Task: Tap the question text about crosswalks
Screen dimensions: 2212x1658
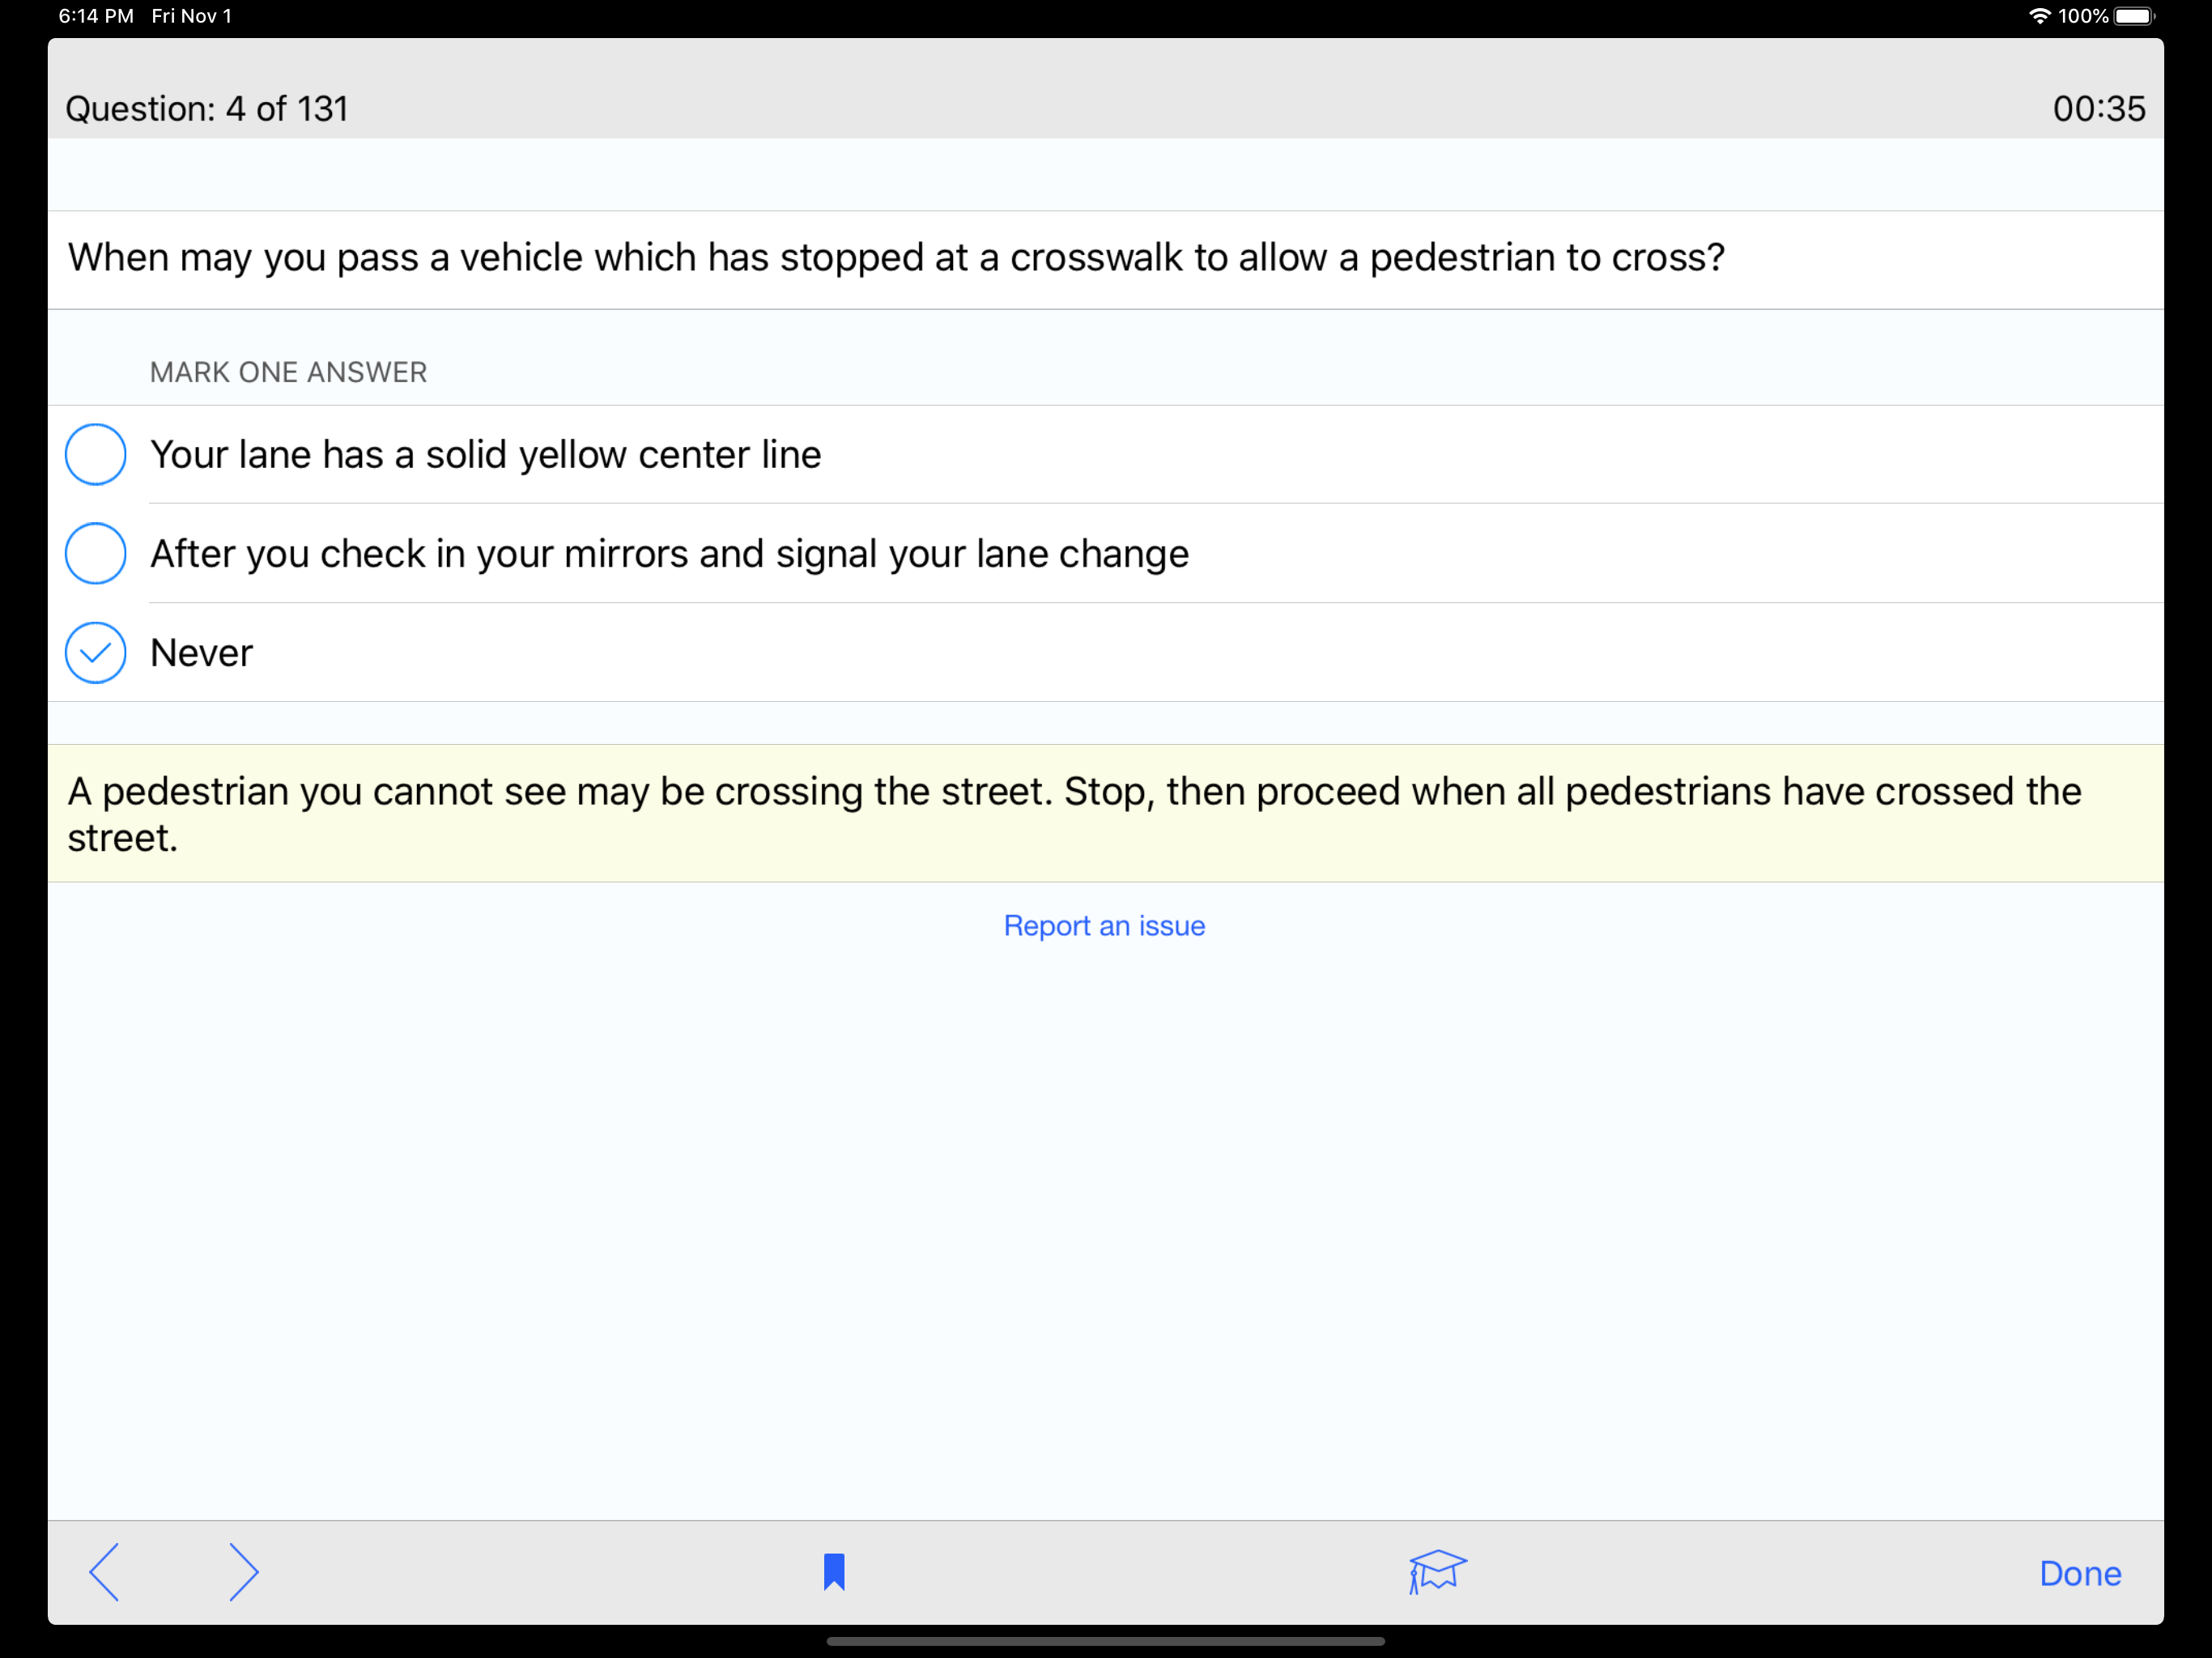Action: (x=895, y=257)
